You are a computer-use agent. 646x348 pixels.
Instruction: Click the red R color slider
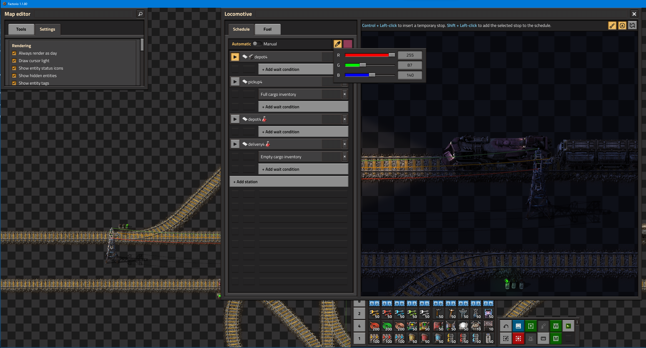[x=370, y=55]
